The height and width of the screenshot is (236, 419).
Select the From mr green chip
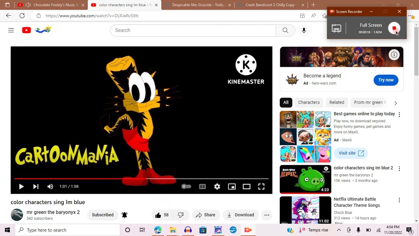(x=370, y=102)
